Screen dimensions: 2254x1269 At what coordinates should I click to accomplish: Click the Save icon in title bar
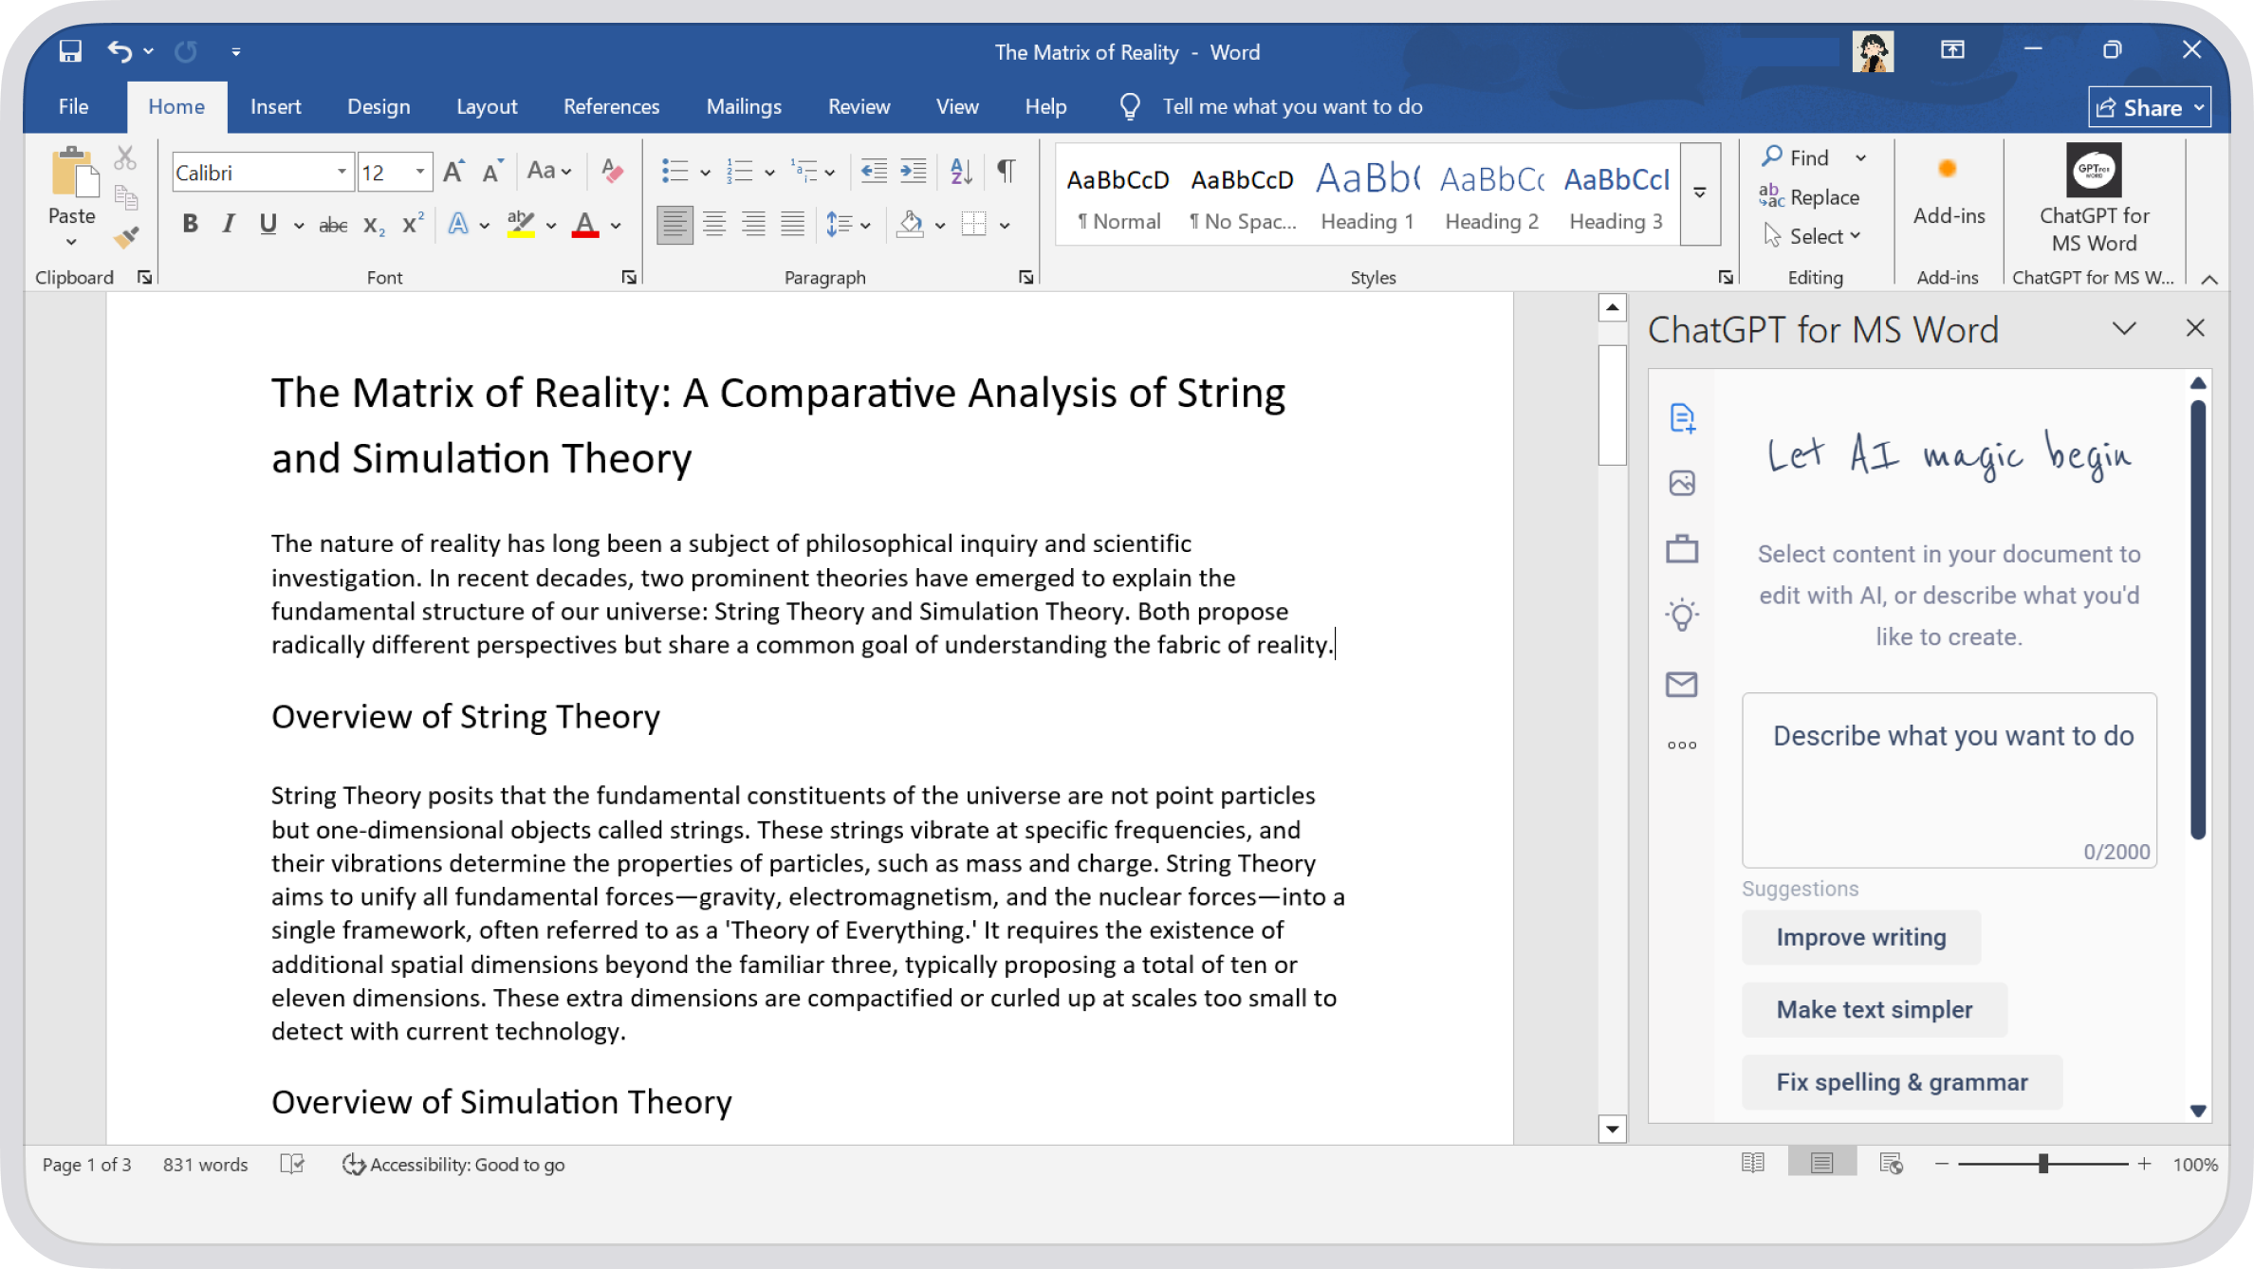coord(71,51)
